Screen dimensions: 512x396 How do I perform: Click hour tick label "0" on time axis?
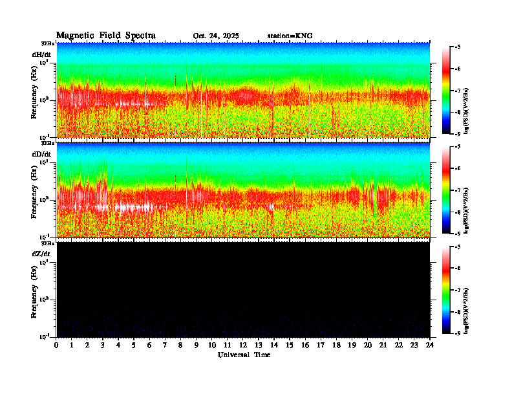coord(56,345)
